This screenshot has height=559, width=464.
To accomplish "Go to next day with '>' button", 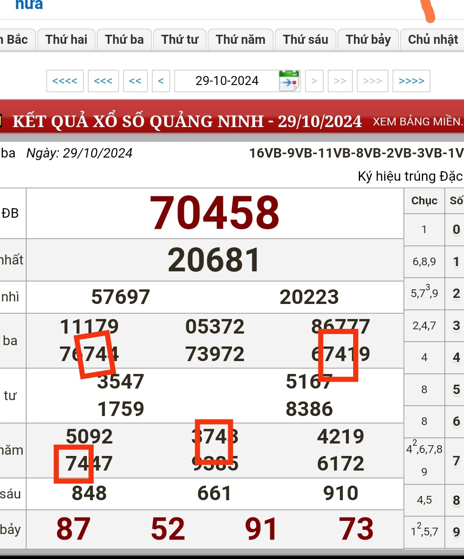I will [x=314, y=81].
